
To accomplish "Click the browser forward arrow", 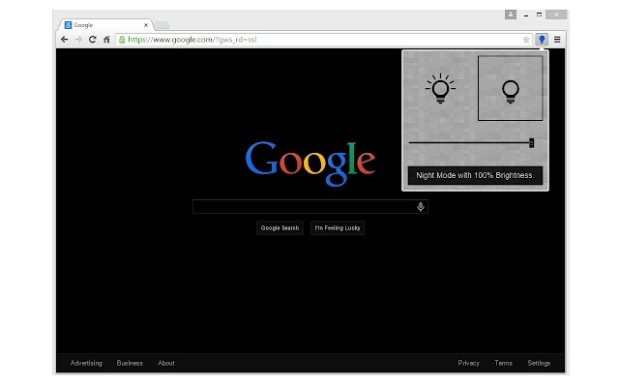I will 78,40.
